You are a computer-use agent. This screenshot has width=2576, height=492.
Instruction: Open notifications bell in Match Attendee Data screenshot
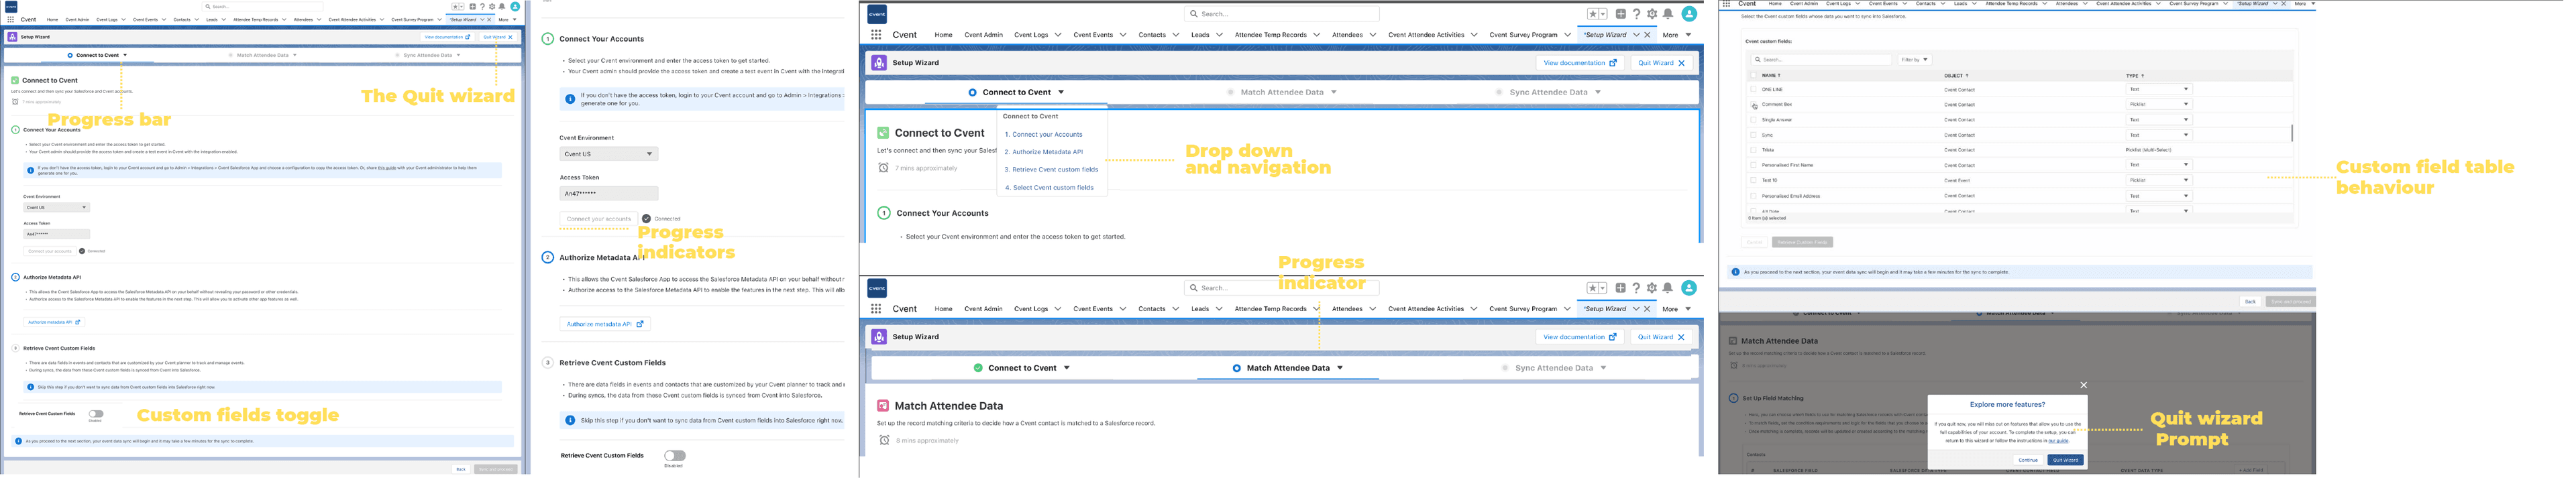click(x=1668, y=288)
